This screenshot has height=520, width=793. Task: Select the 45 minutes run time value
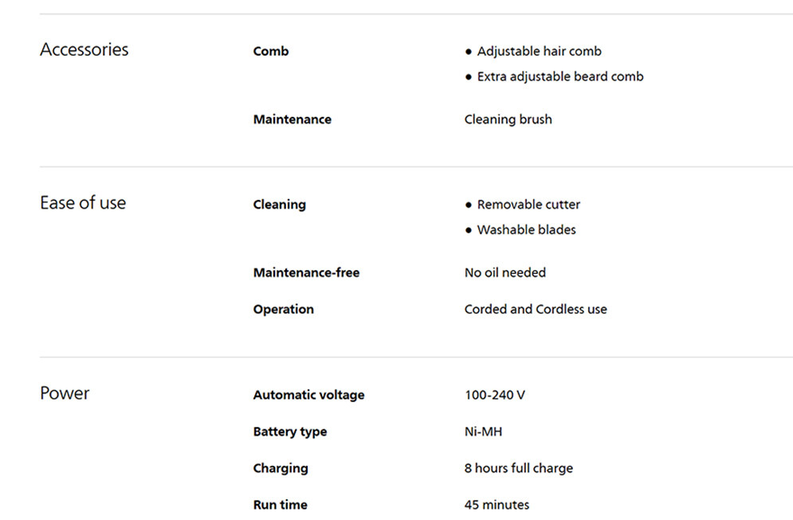coord(497,505)
